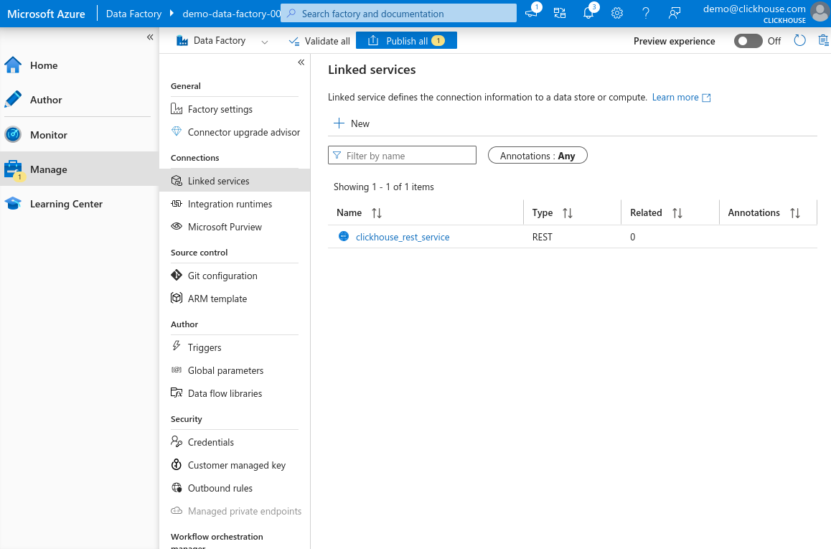The height and width of the screenshot is (549, 831).
Task: Open the Annotations Any filter dropdown
Action: click(537, 155)
